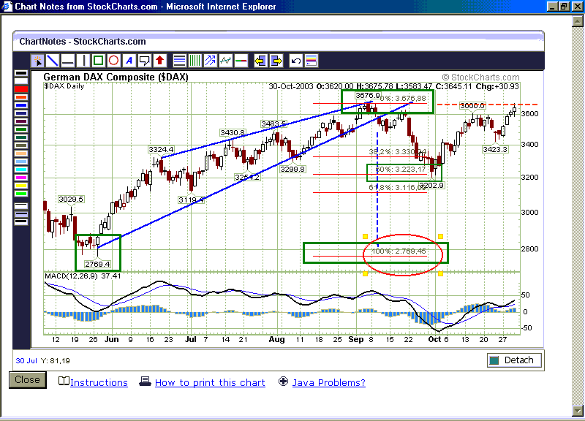The image size is (585, 421).
Task: Select the red ellipse shape tool
Action: 113,61
